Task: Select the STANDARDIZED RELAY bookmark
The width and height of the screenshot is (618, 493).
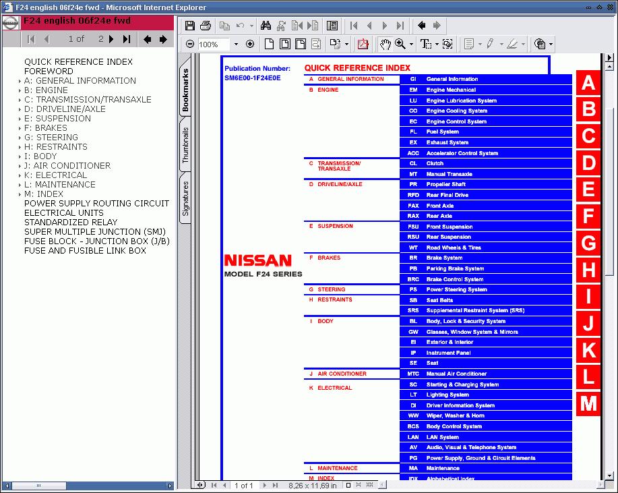Action: point(71,223)
